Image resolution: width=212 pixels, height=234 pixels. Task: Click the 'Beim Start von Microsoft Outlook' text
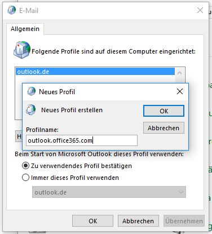pos(99,154)
